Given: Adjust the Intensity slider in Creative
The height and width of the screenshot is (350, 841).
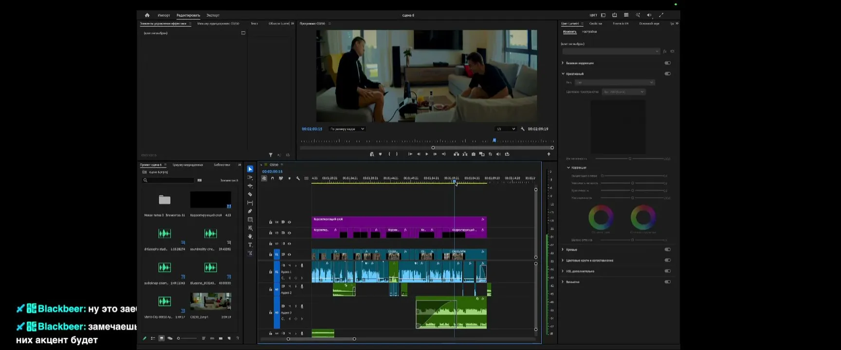Looking at the screenshot, I should tap(630, 158).
